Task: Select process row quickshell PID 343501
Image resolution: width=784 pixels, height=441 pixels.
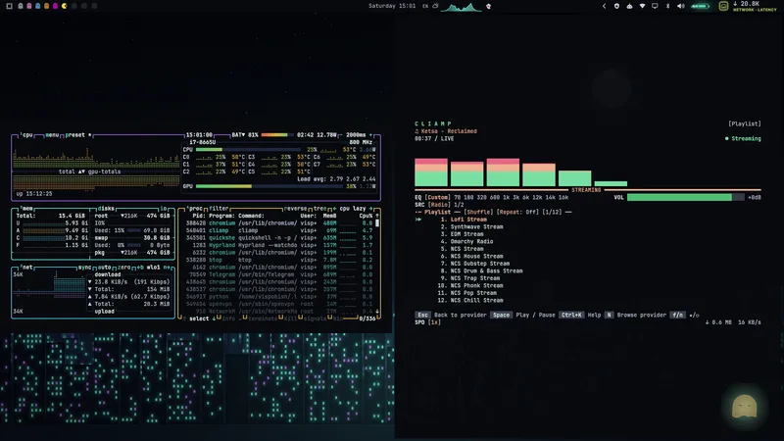Action: click(x=279, y=238)
